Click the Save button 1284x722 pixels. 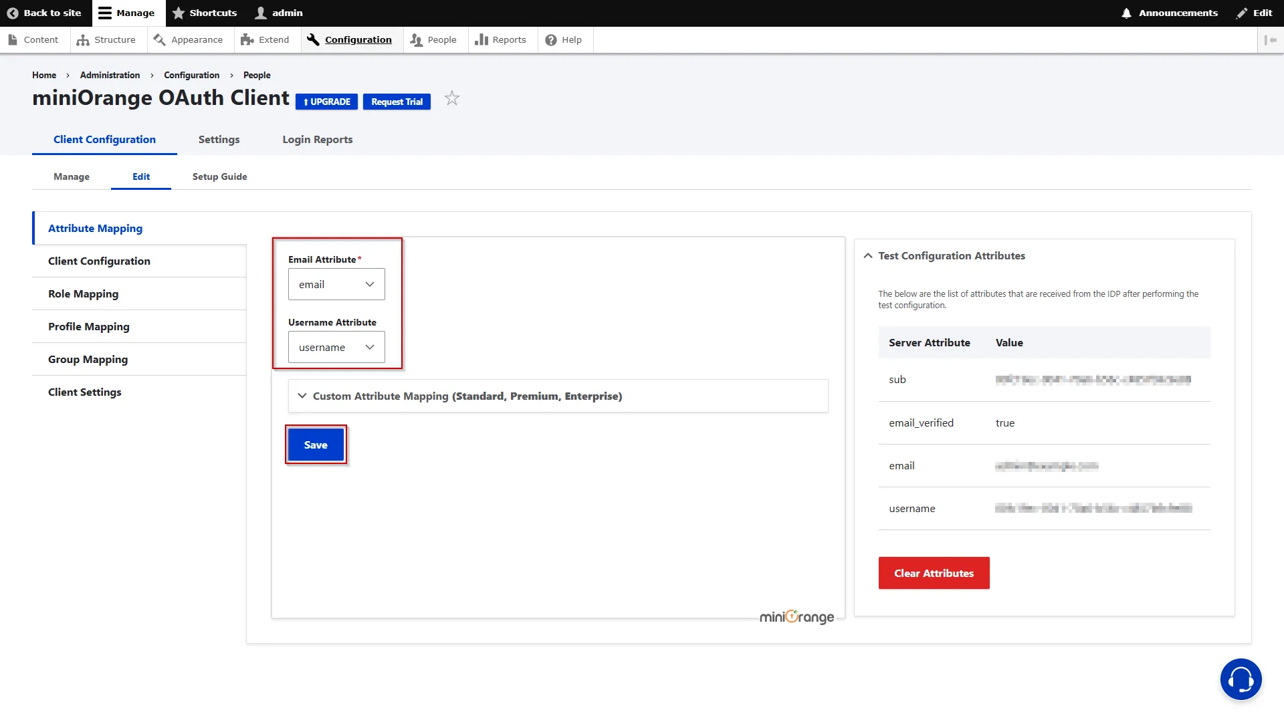click(x=316, y=445)
